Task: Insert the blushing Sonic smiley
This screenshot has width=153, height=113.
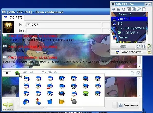Action: point(26,86)
